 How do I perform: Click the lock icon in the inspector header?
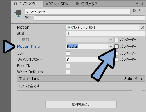click(x=137, y=3)
